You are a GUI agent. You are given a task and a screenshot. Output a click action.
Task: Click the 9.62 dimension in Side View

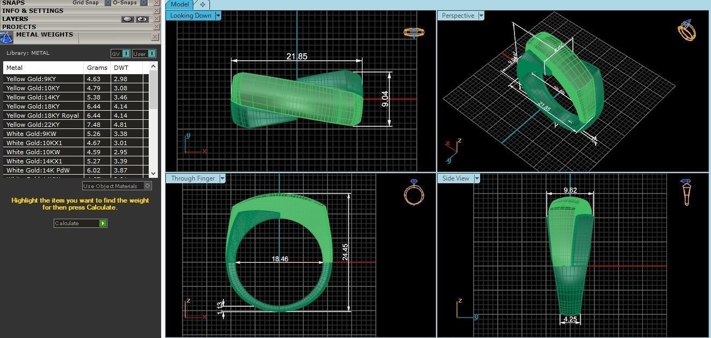click(570, 190)
